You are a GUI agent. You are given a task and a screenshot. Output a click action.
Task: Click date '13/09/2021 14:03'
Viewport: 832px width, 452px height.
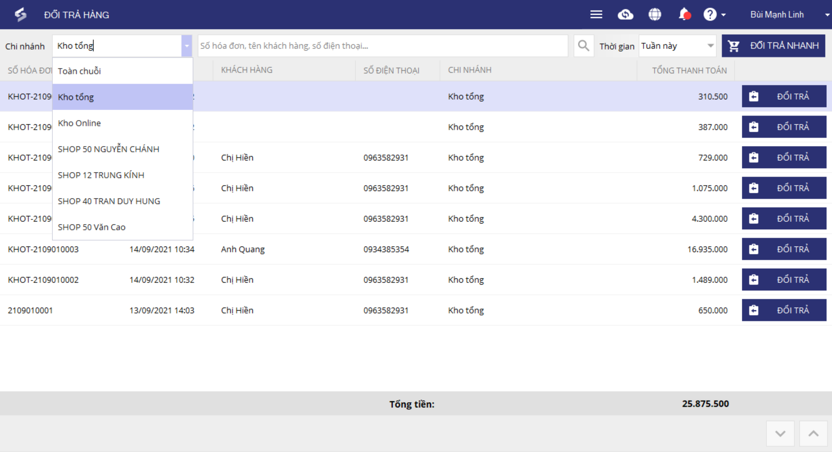pyautogui.click(x=162, y=310)
